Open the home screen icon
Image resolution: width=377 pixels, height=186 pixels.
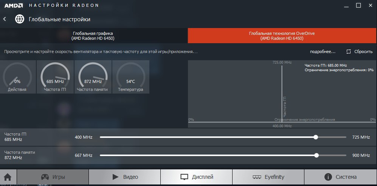click(8, 177)
